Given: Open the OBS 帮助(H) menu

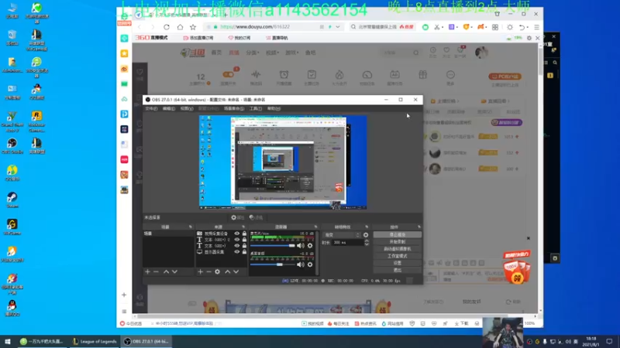Looking at the screenshot, I should click(x=274, y=108).
